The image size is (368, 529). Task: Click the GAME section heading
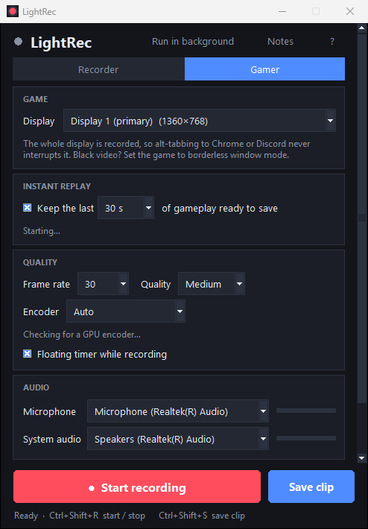tap(36, 99)
